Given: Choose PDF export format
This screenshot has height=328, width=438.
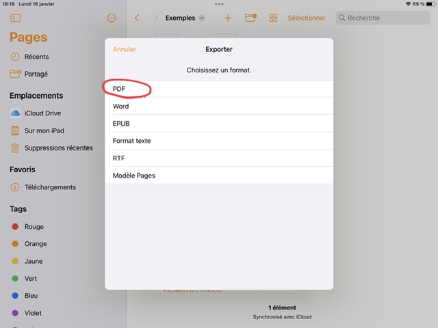Looking at the screenshot, I should pos(219,89).
